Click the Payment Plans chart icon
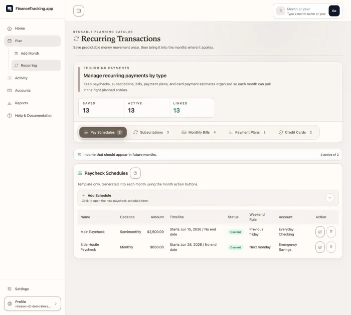The width and height of the screenshot is (351, 315). tap(231, 133)
